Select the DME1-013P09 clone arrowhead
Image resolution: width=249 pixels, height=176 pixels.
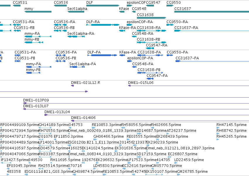tap(25, 103)
